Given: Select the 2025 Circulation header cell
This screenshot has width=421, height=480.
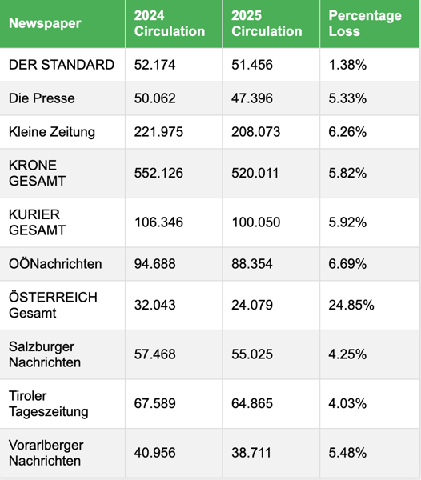Looking at the screenshot, I should [x=271, y=23].
